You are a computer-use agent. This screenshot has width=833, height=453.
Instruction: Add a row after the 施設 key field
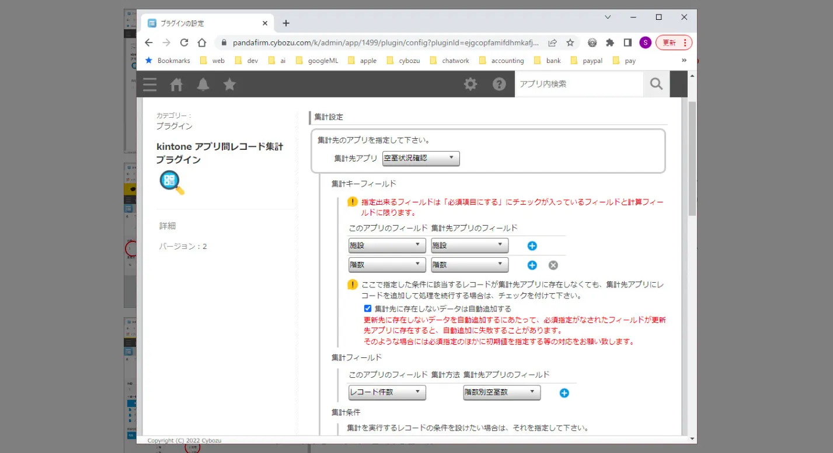tap(532, 246)
